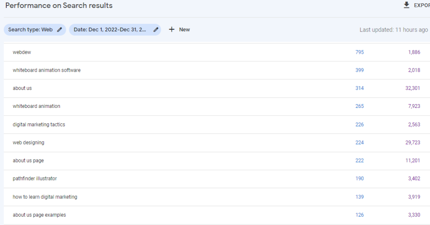Edit the Search type: Web filter pencil
This screenshot has height=225, width=430.
point(60,30)
